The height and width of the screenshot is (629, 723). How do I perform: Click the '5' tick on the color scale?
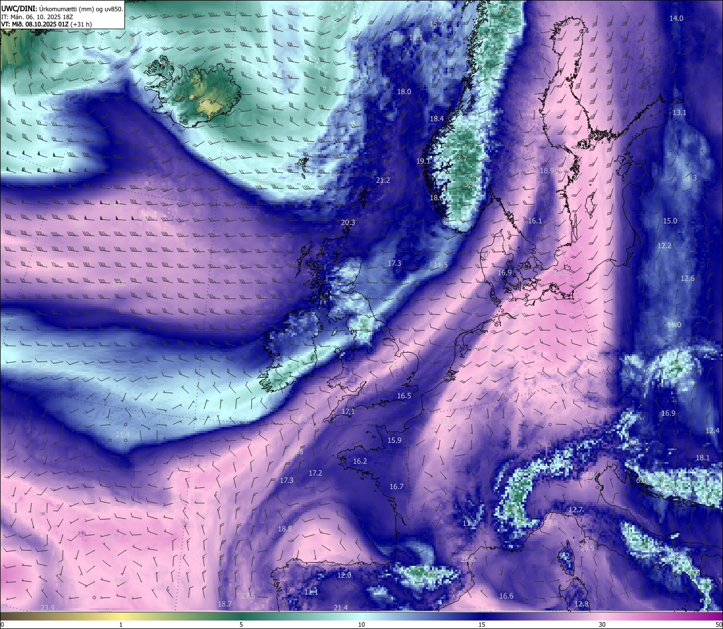[x=241, y=624]
